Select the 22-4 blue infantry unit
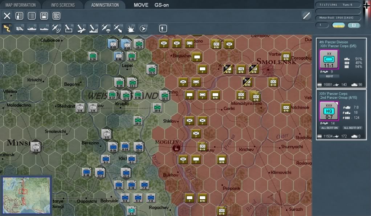This screenshot has width=371, height=216. tap(126, 173)
